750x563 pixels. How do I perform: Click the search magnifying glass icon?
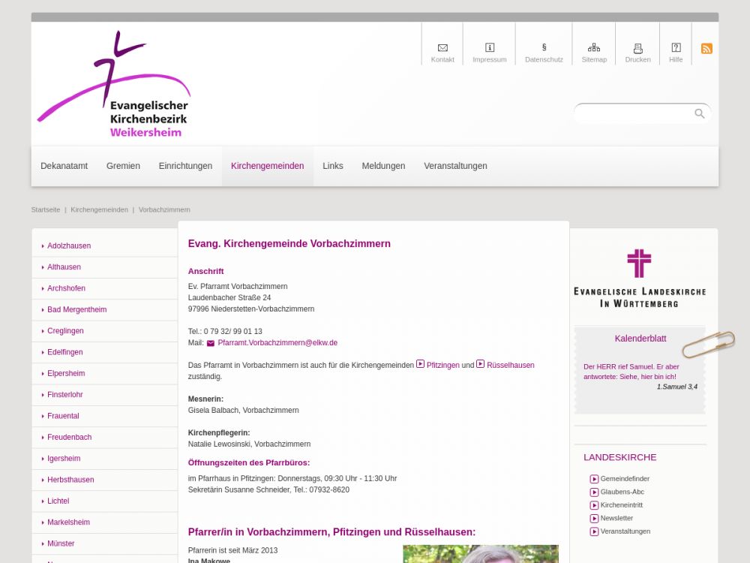tap(700, 113)
